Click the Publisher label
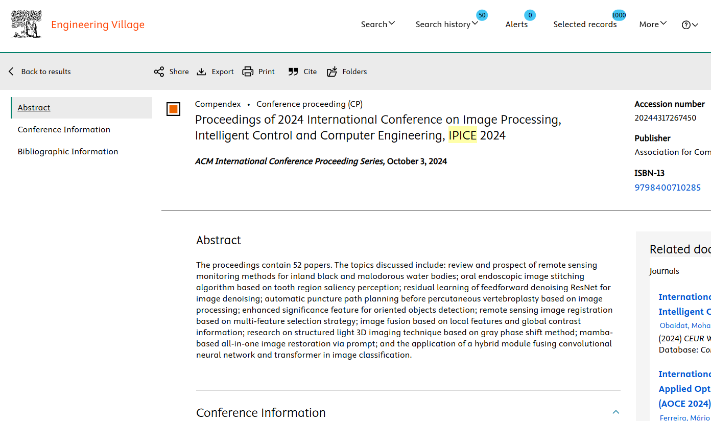The width and height of the screenshot is (711, 421). tap(652, 138)
